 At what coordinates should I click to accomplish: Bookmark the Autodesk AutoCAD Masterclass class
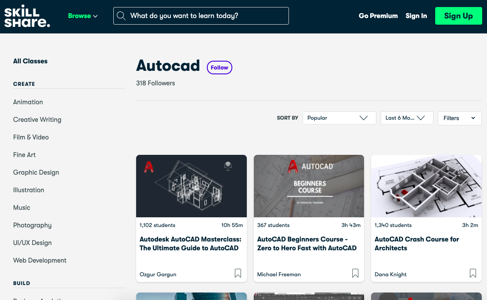pos(238,273)
